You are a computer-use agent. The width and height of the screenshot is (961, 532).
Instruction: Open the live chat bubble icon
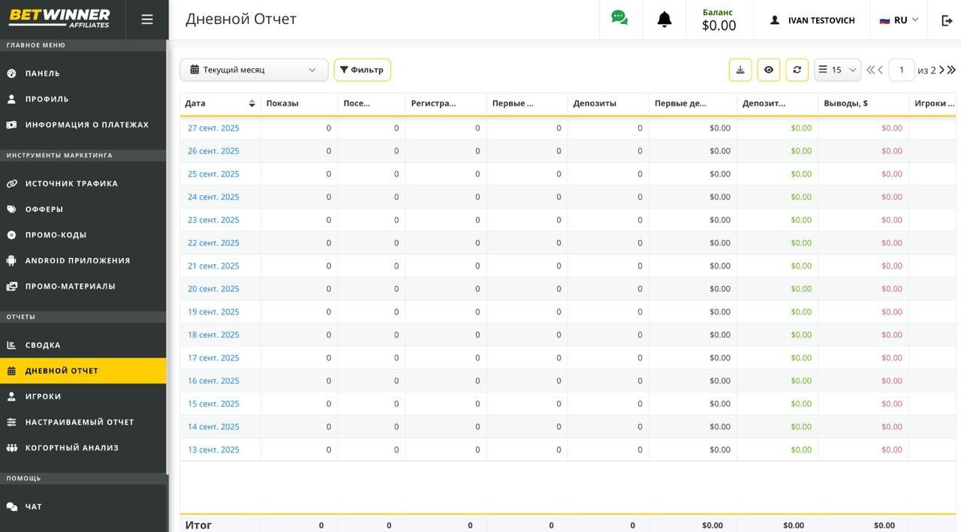[x=619, y=19]
